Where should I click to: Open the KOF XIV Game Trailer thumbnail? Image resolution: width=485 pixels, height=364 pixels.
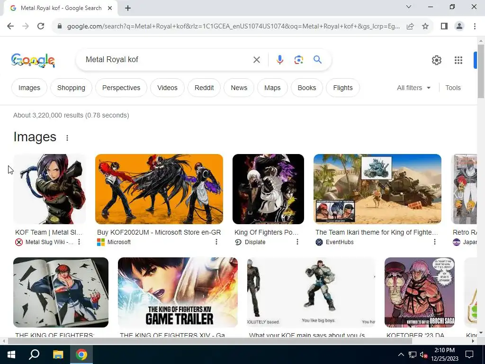click(178, 292)
